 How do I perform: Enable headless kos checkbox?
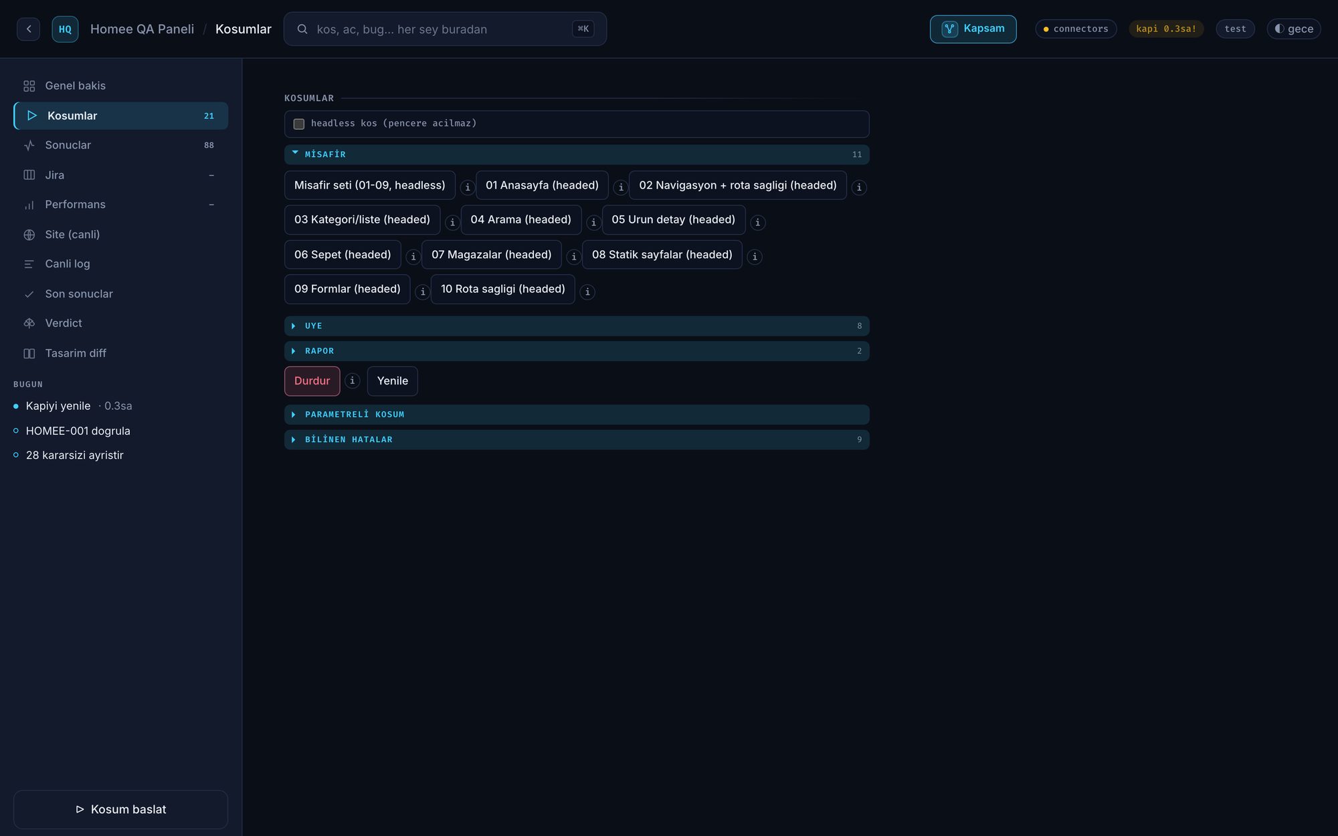pos(299,124)
